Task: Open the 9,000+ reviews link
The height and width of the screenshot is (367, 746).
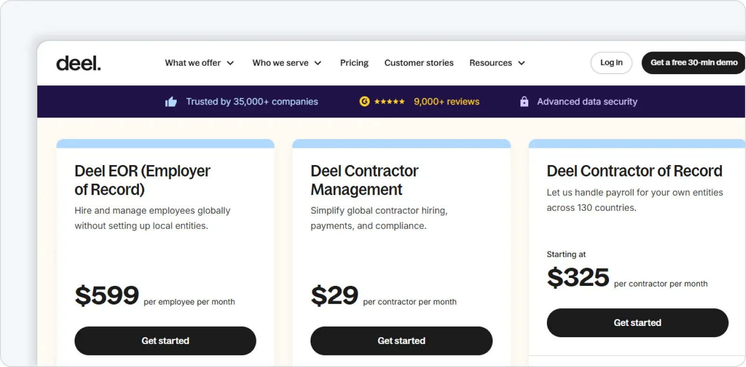Action: [446, 102]
